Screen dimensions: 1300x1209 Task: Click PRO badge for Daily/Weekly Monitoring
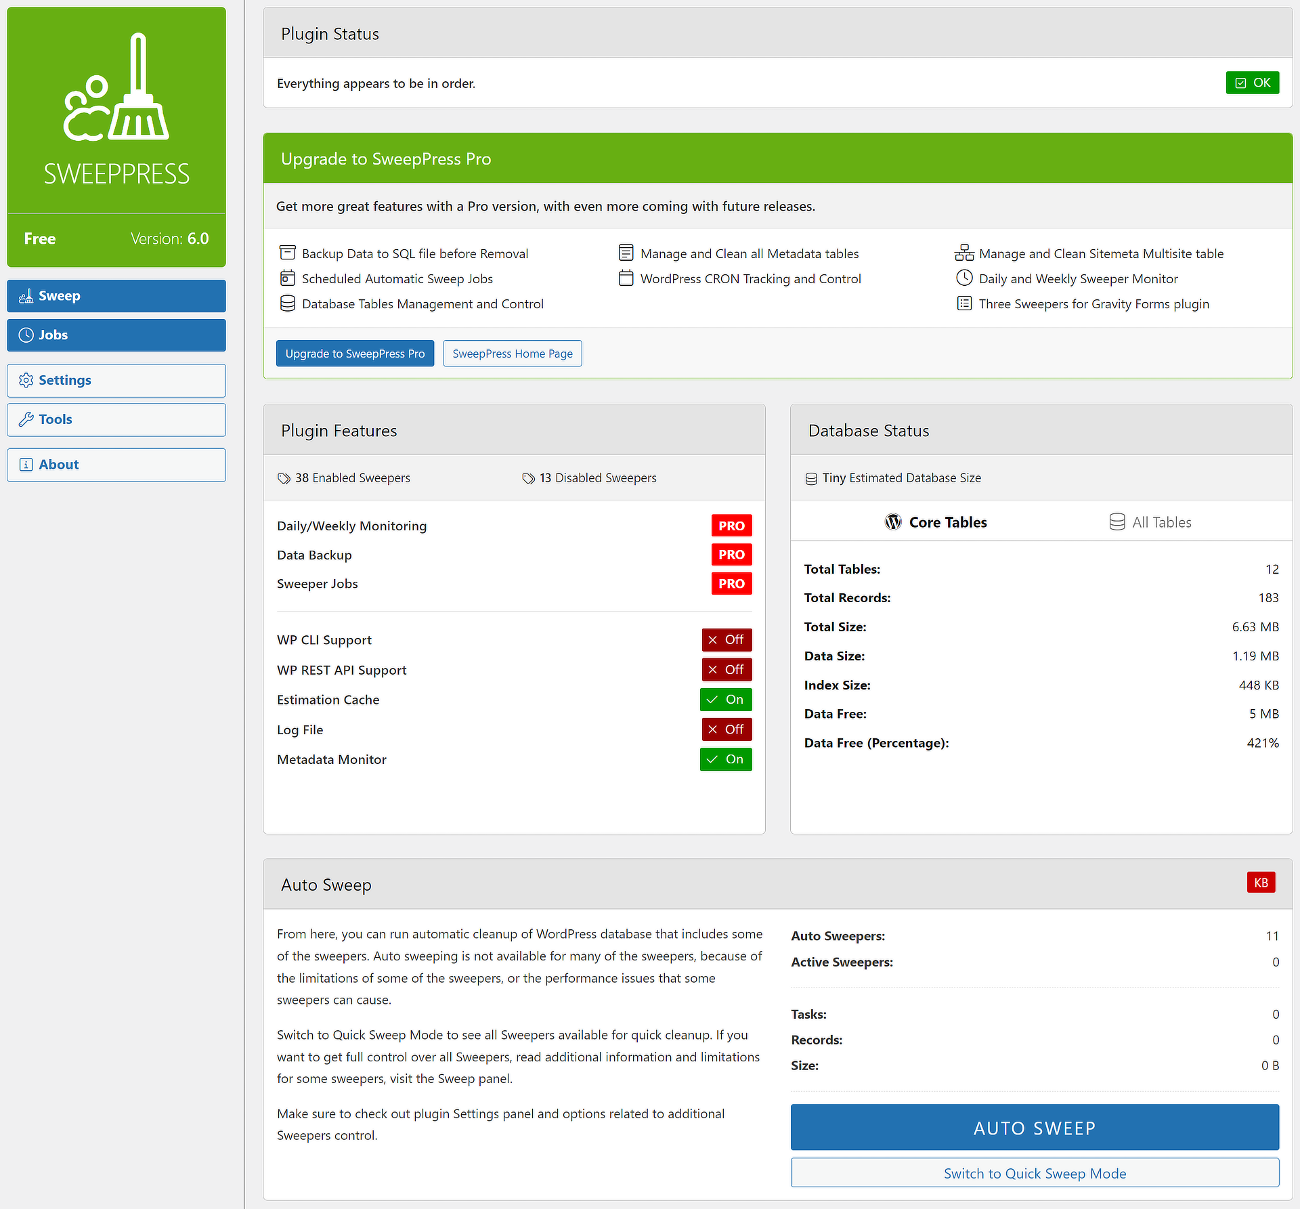[x=731, y=526]
